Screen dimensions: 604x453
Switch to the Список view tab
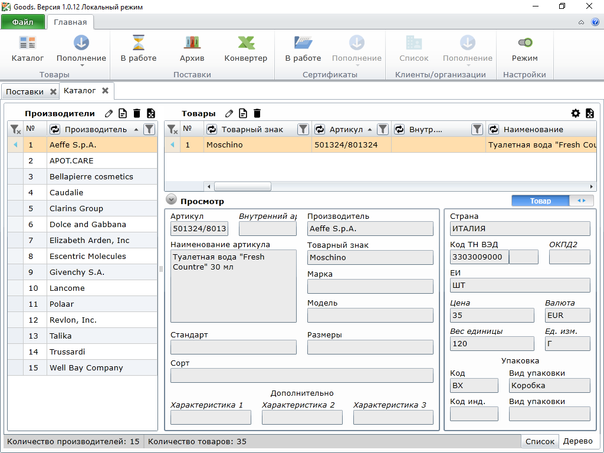tap(540, 441)
